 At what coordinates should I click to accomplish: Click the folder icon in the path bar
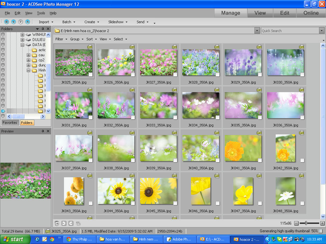click(57, 31)
